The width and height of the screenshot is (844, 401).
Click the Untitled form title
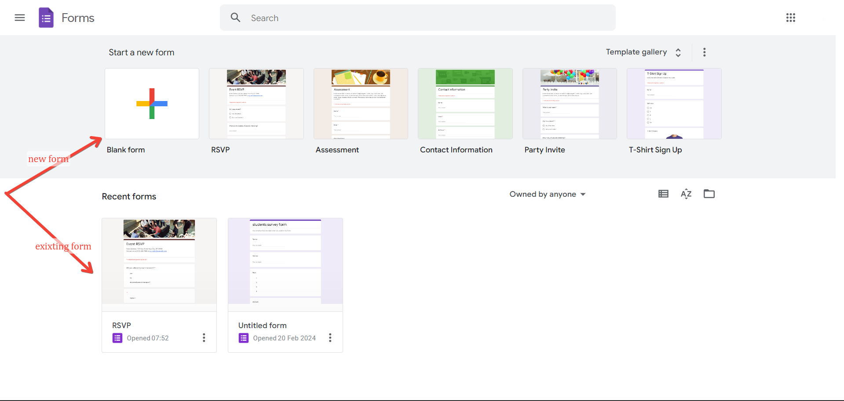[x=263, y=325]
